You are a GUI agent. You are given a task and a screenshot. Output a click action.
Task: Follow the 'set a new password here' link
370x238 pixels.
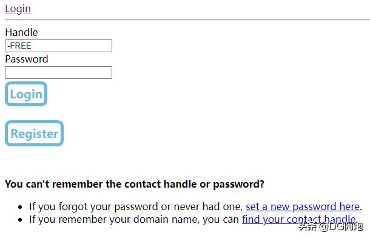[303, 207]
